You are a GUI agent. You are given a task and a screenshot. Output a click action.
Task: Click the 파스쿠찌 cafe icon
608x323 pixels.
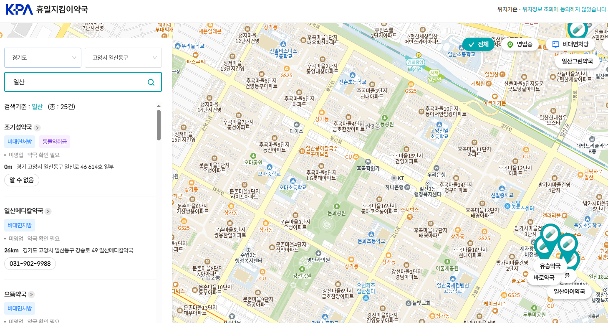pyautogui.click(x=196, y=55)
